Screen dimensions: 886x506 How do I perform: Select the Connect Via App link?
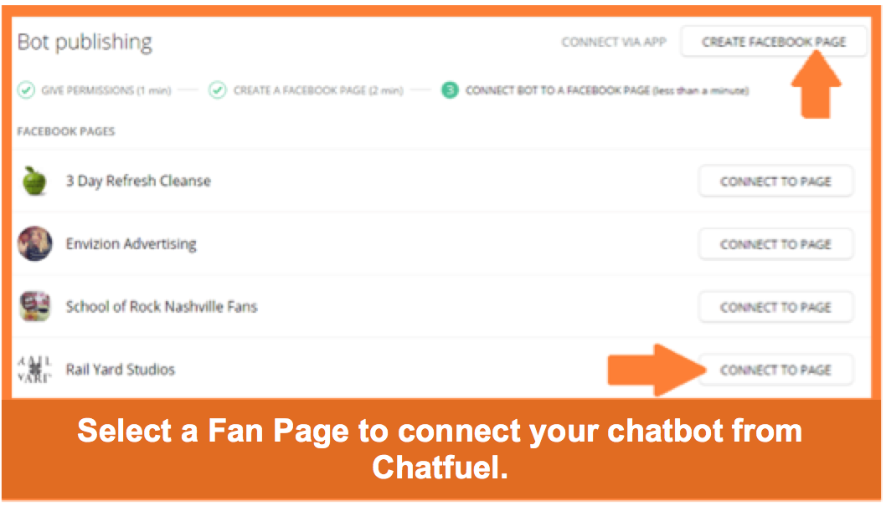pyautogui.click(x=614, y=42)
